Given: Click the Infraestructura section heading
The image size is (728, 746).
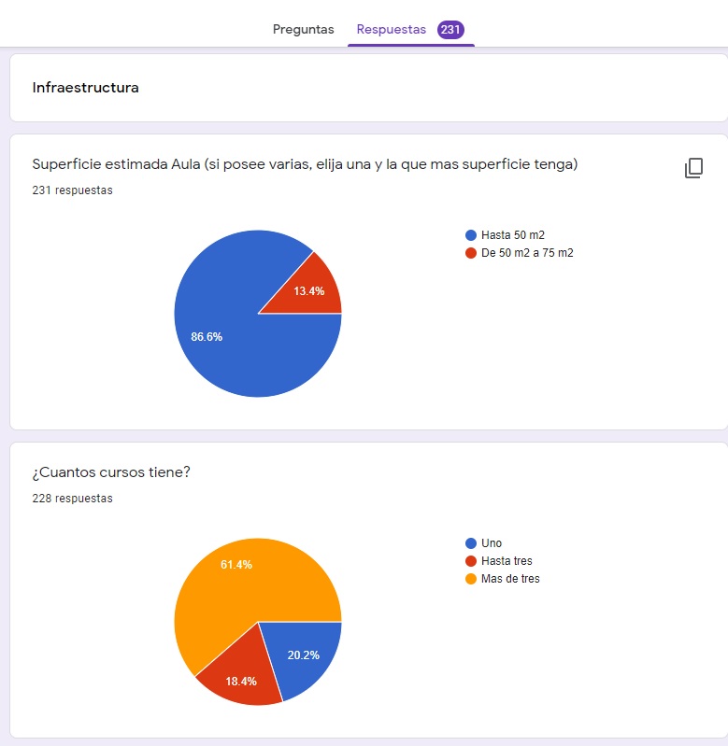Looking at the screenshot, I should coord(86,88).
